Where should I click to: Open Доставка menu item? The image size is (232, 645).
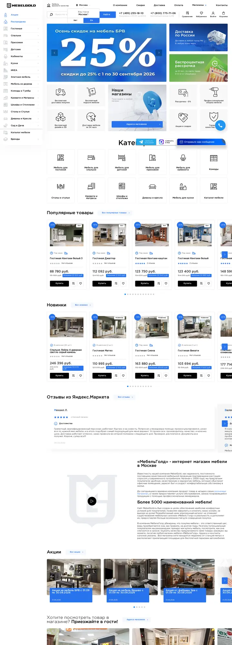(159, 5)
